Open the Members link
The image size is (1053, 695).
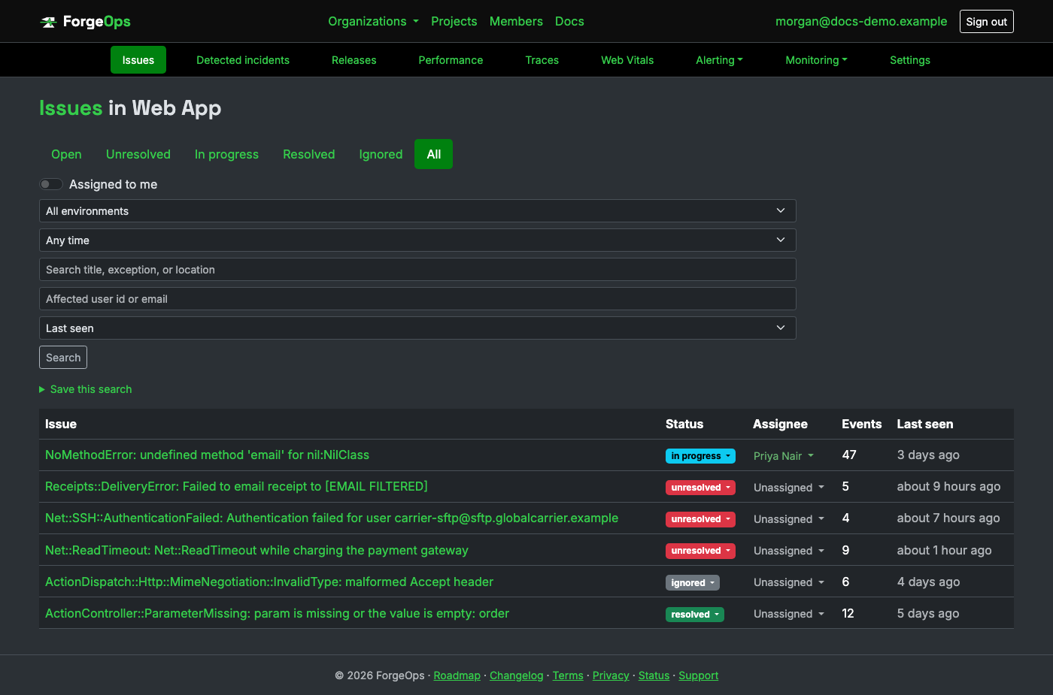click(516, 21)
